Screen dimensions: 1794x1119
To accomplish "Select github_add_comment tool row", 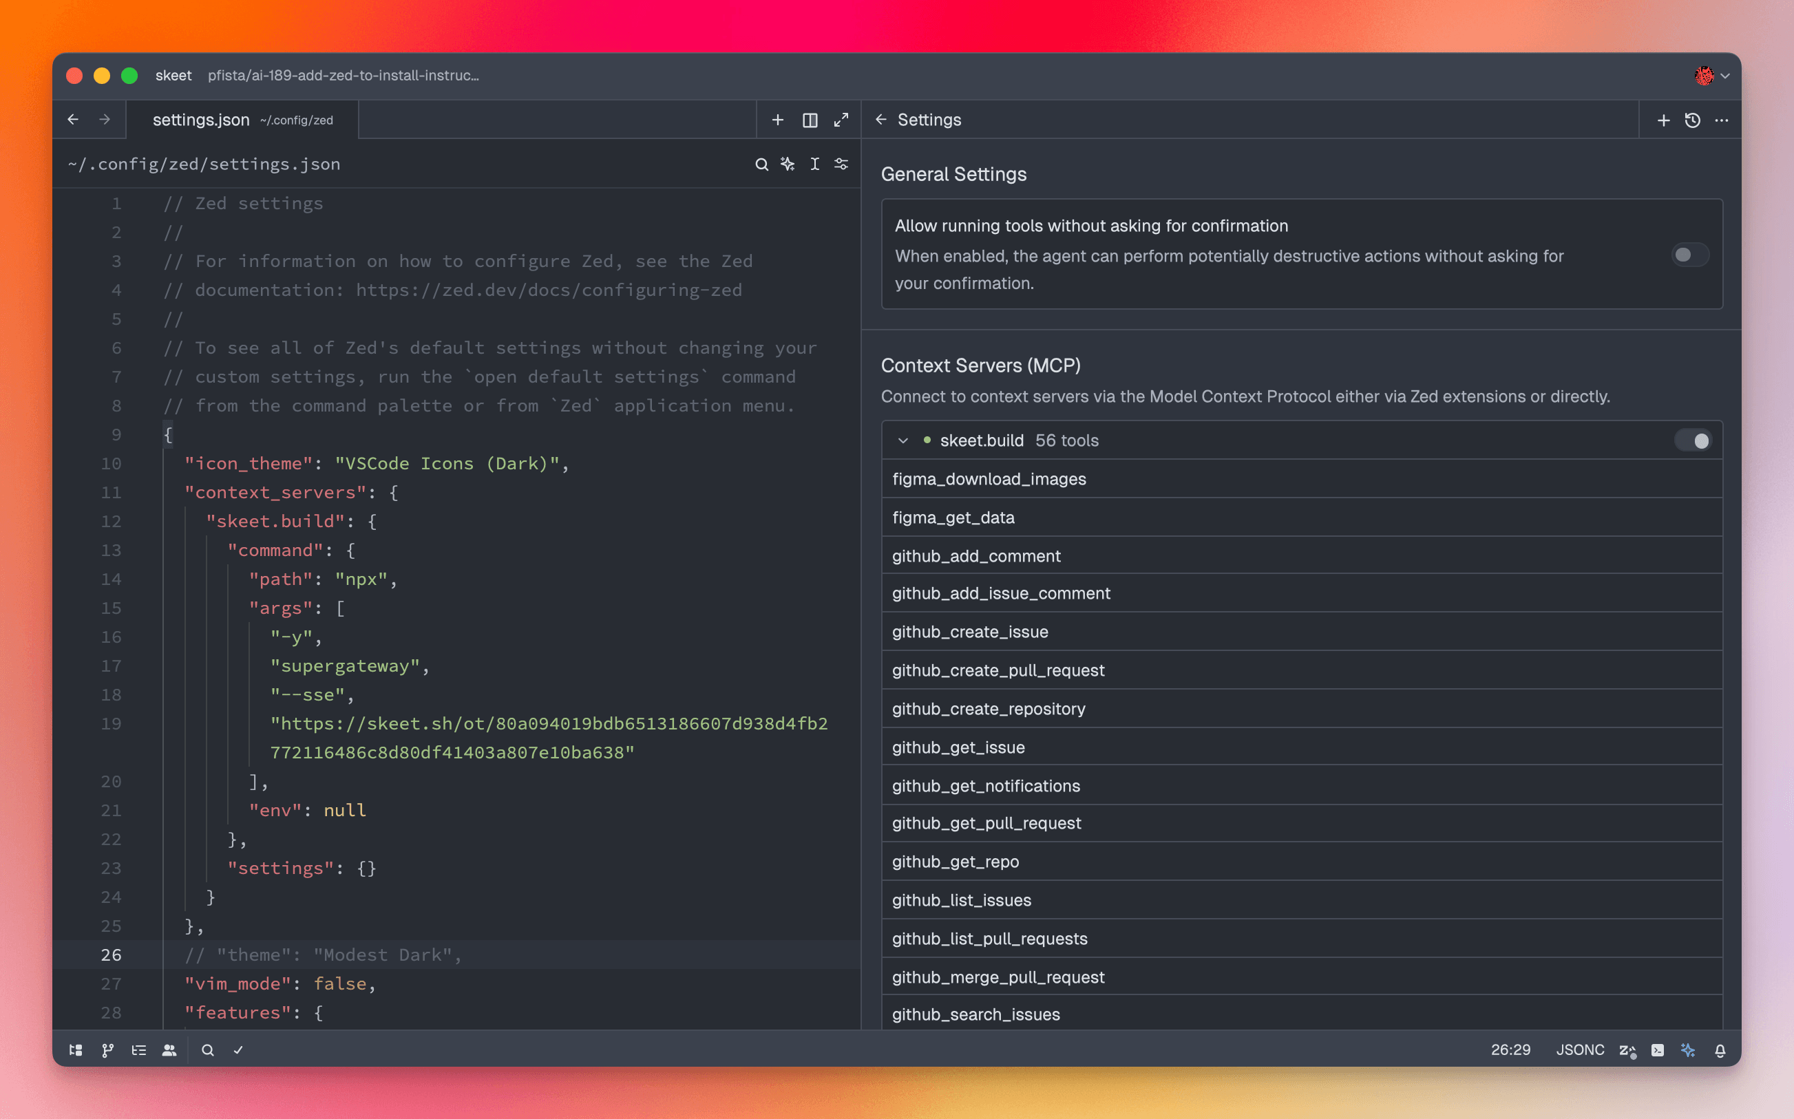I will 1301,556.
